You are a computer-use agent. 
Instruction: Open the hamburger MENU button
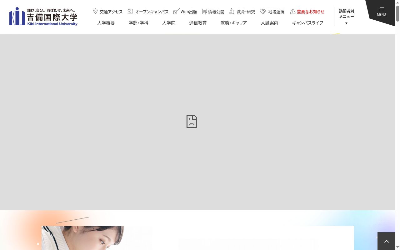pos(381,11)
